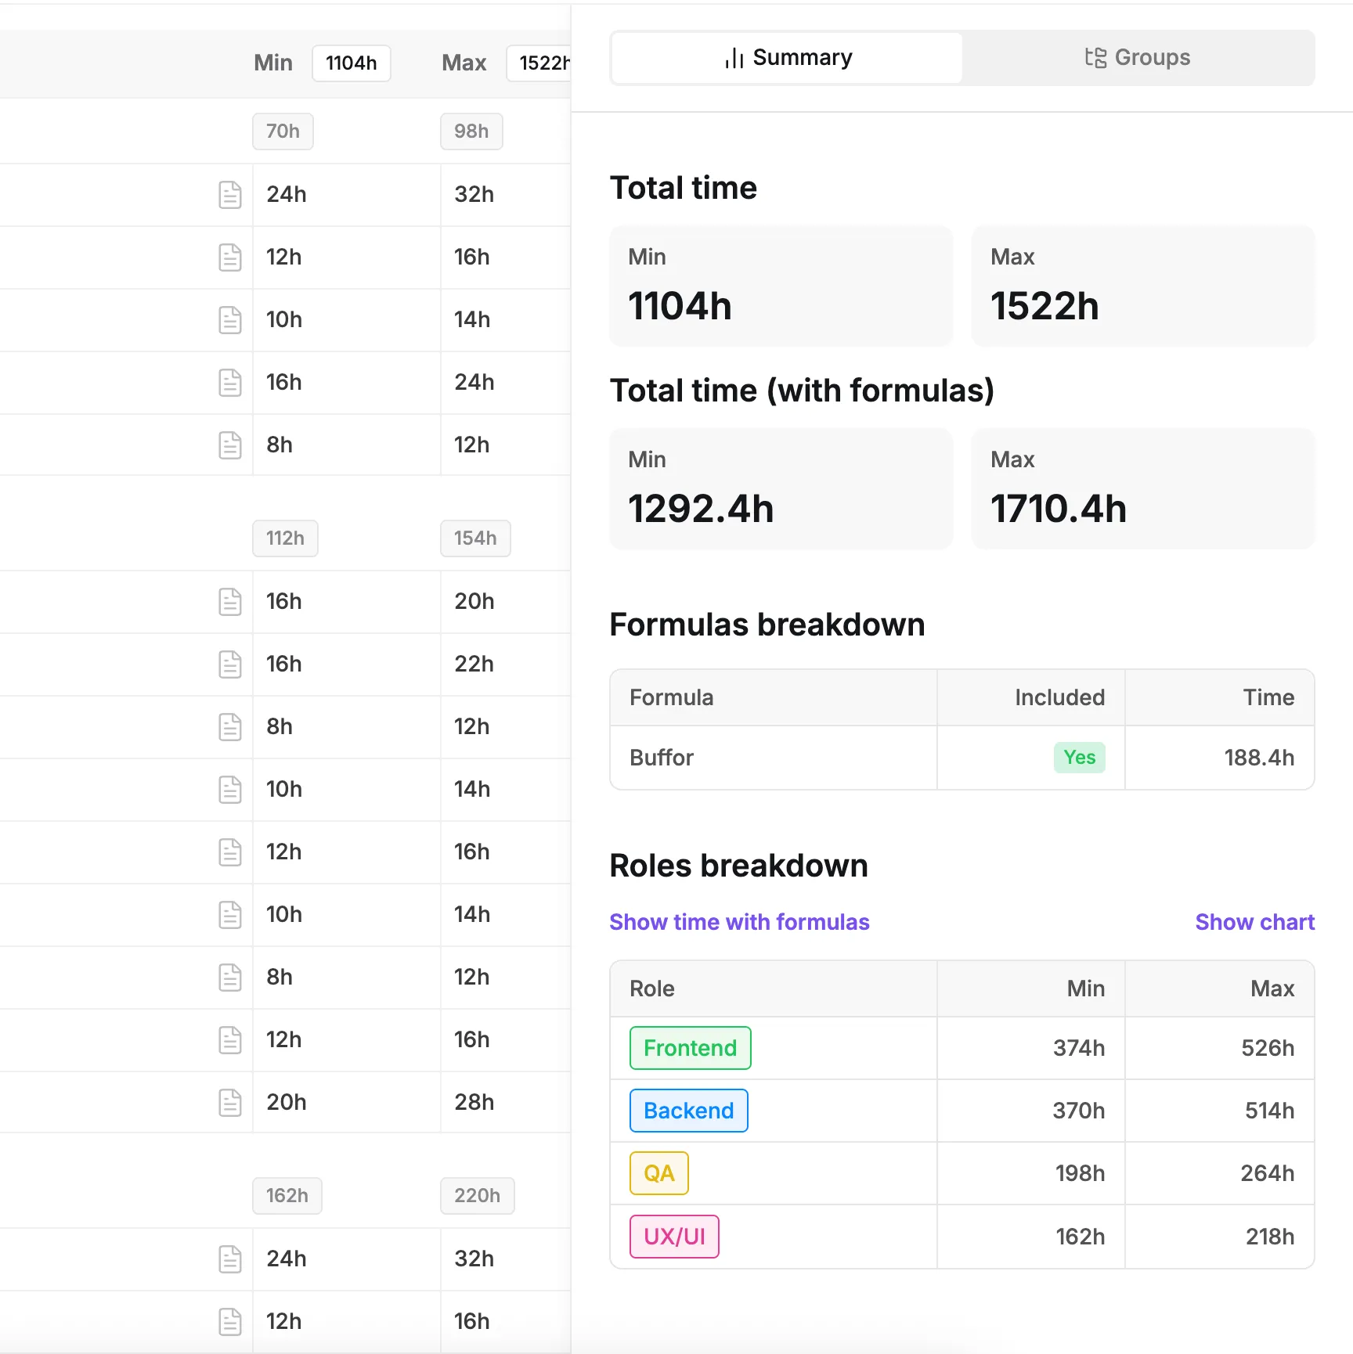The width and height of the screenshot is (1353, 1354).
Task: Click the Show chart link
Action: [x=1254, y=922]
